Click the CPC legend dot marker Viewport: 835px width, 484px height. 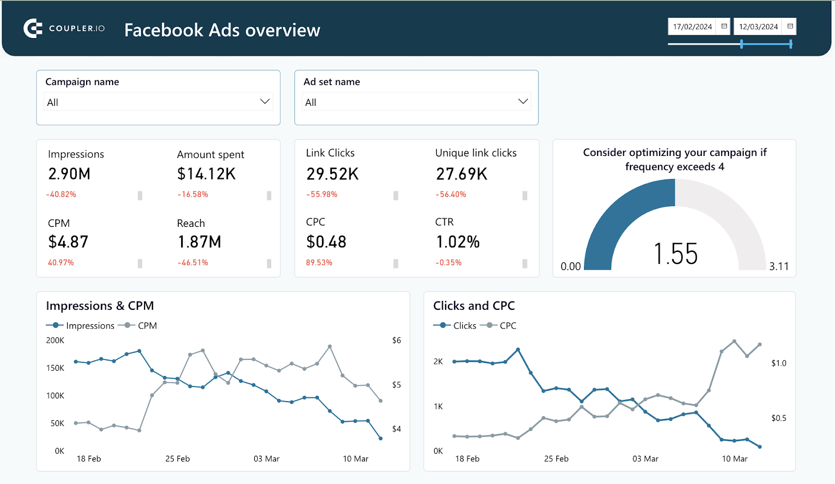pos(490,325)
